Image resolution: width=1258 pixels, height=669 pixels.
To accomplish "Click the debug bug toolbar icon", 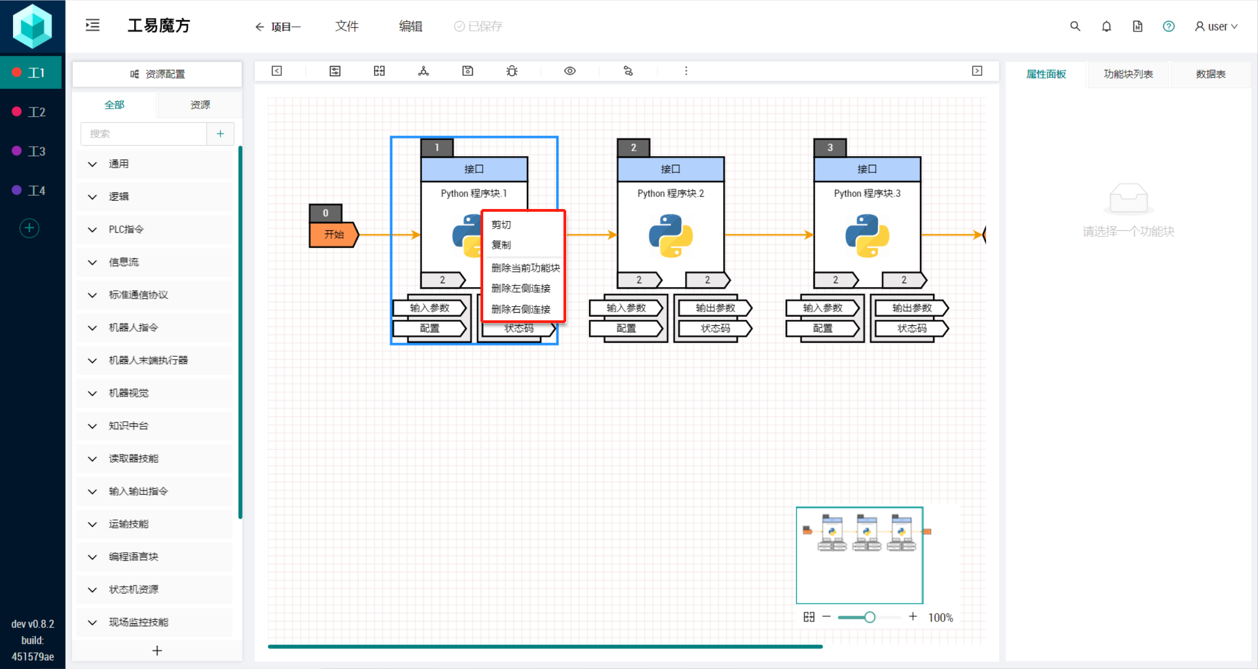I will tap(512, 71).
